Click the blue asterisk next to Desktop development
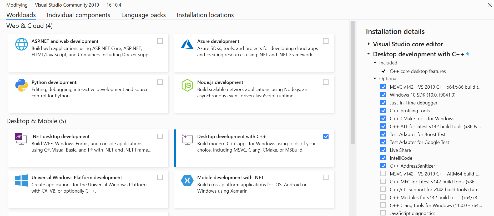Image resolution: width=494 pixels, height=216 pixels. coord(468,54)
